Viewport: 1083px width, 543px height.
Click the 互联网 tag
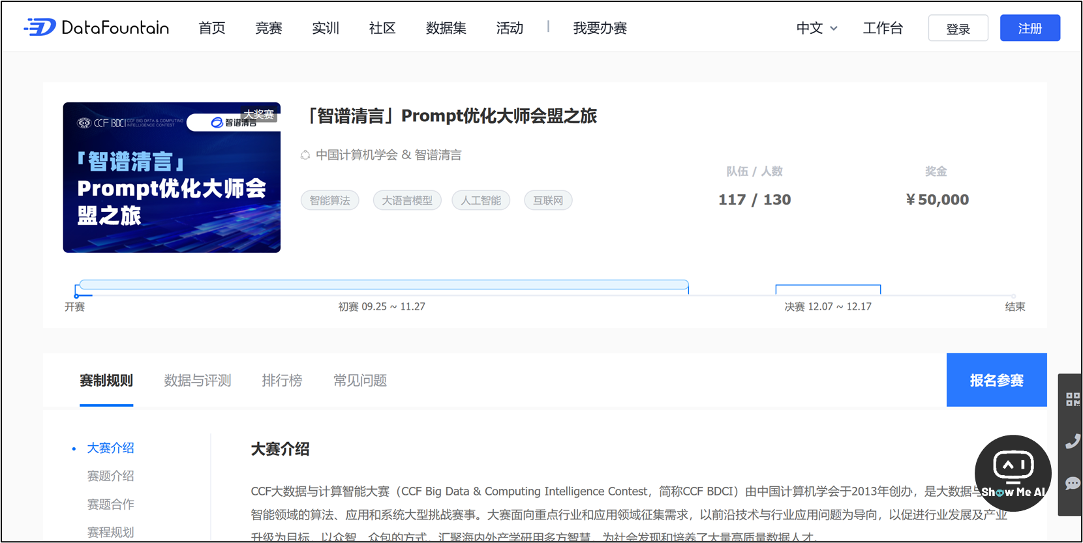pos(548,200)
